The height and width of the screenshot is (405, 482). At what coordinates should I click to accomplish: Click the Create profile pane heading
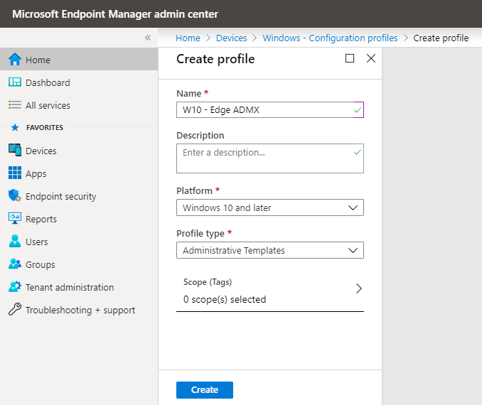coord(215,59)
